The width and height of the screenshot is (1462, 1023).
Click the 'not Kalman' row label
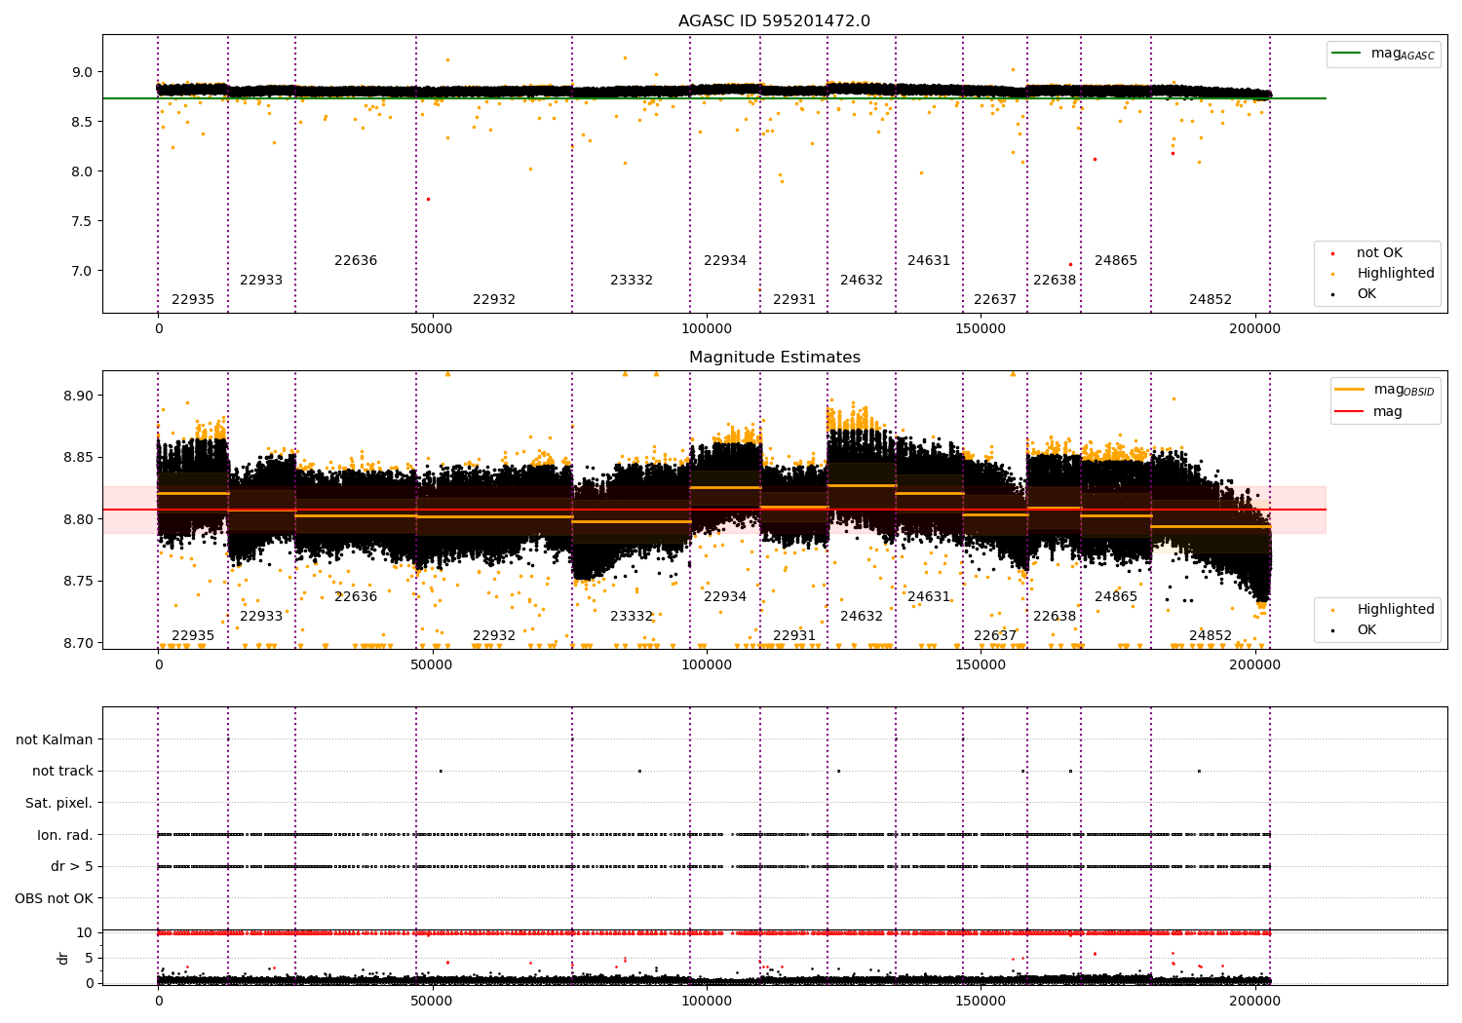[55, 739]
